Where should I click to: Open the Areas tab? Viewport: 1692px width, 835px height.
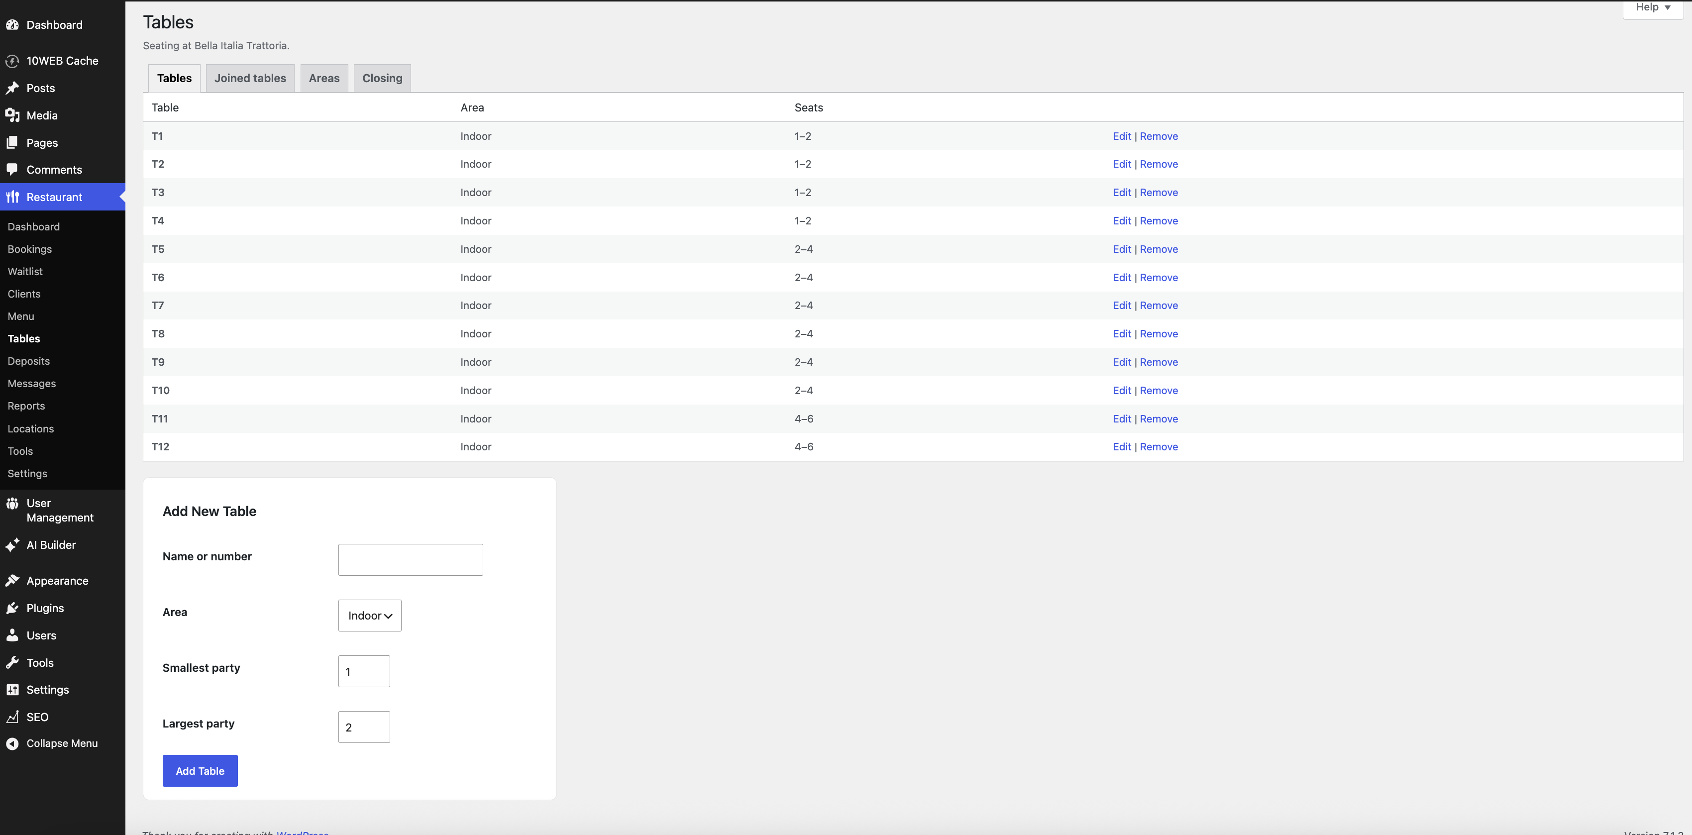(x=324, y=78)
